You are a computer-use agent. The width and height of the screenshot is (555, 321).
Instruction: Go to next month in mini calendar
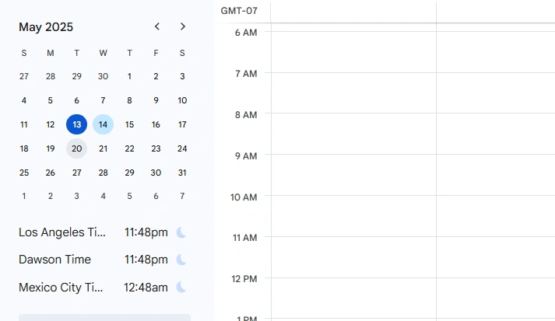point(183,26)
